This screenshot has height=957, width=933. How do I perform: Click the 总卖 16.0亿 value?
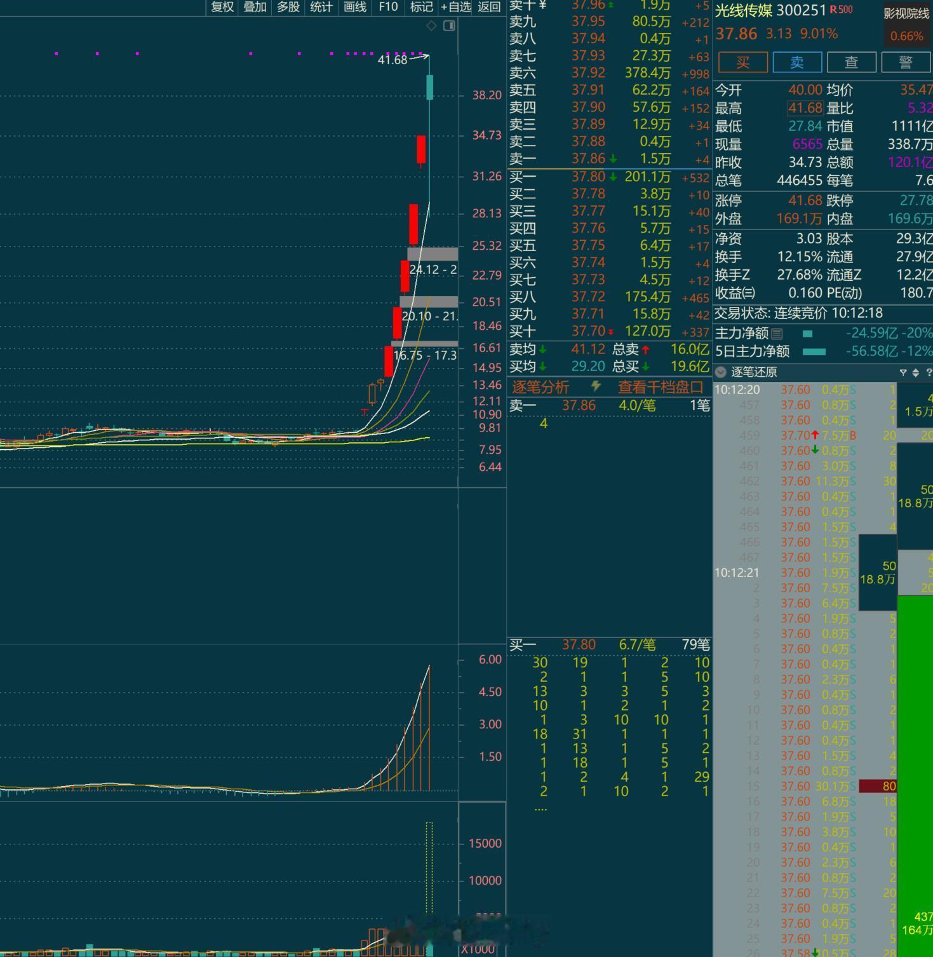coord(690,349)
